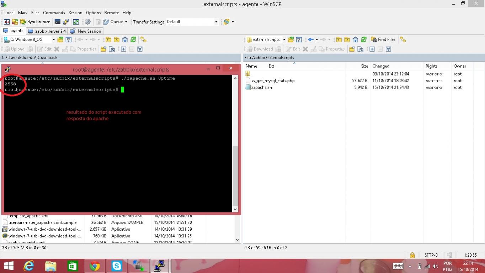Open remote parent directory icon
The image size is (485, 273).
[x=339, y=40]
